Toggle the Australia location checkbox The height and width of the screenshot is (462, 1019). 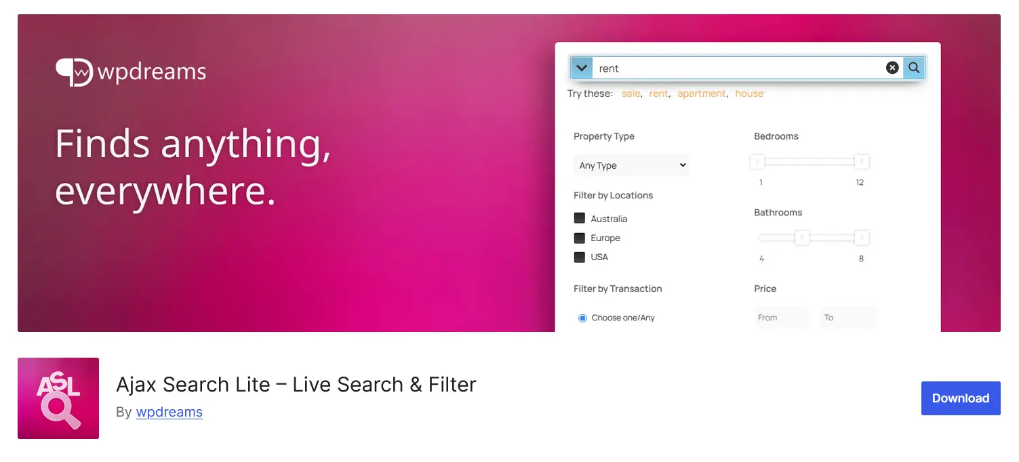coord(580,218)
